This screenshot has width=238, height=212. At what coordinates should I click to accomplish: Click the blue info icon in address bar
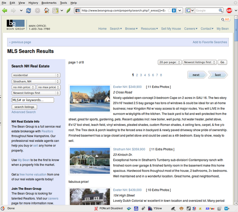174,11
